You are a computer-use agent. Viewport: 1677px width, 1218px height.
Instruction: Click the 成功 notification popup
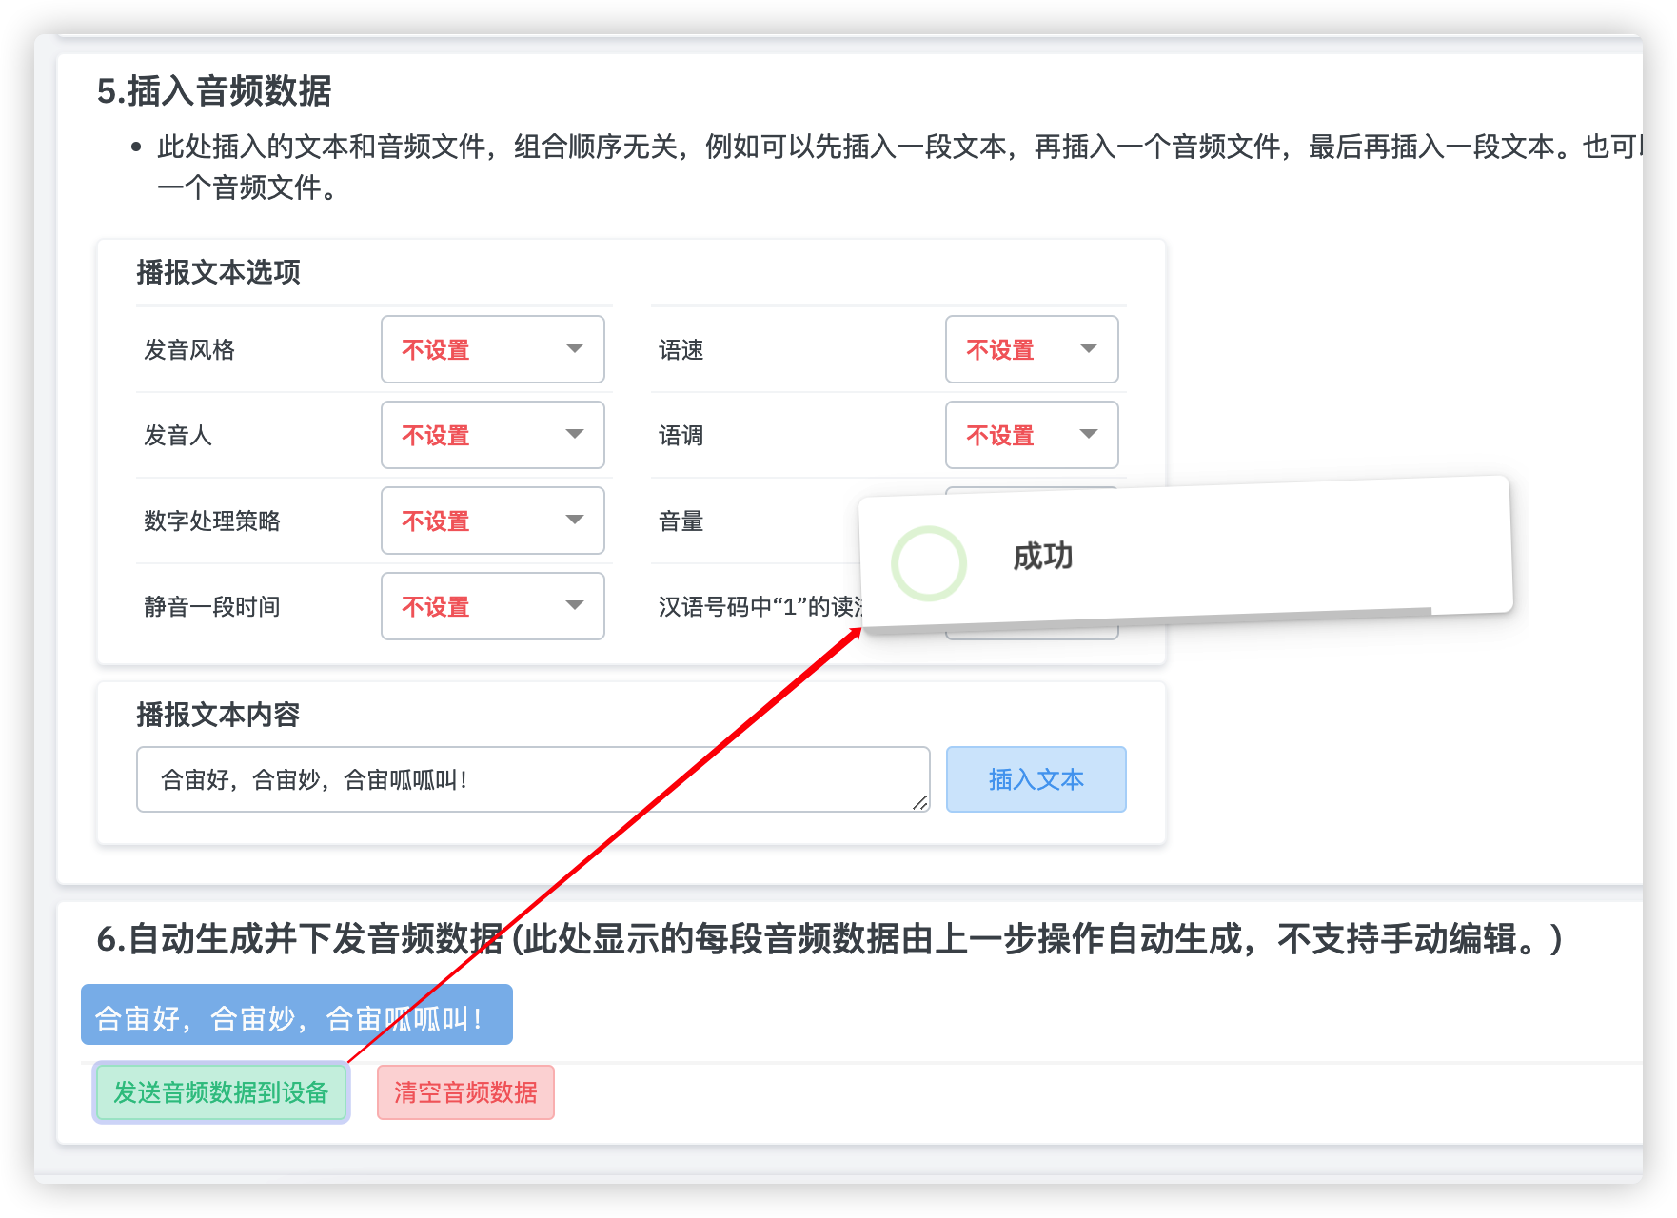[1186, 555]
